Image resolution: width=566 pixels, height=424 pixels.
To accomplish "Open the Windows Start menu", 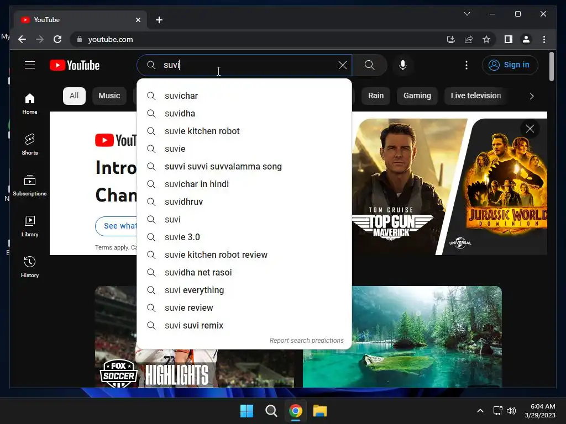I will pyautogui.click(x=247, y=411).
